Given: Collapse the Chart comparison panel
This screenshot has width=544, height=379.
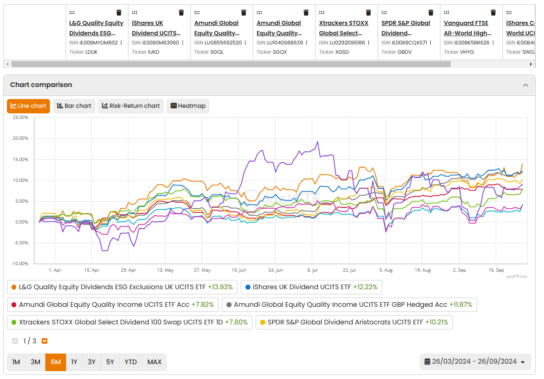Looking at the screenshot, I should (526, 85).
